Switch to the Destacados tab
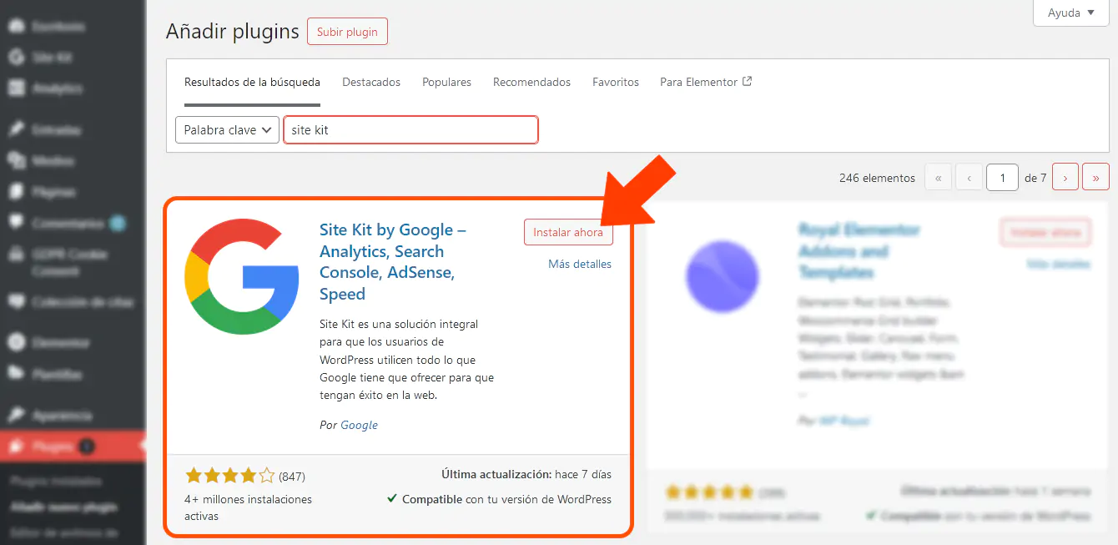Image resolution: width=1118 pixels, height=545 pixels. [371, 83]
